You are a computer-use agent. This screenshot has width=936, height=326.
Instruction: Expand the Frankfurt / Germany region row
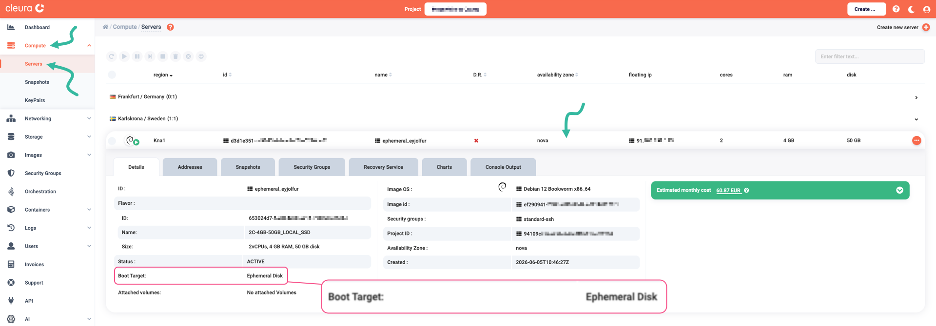916,97
